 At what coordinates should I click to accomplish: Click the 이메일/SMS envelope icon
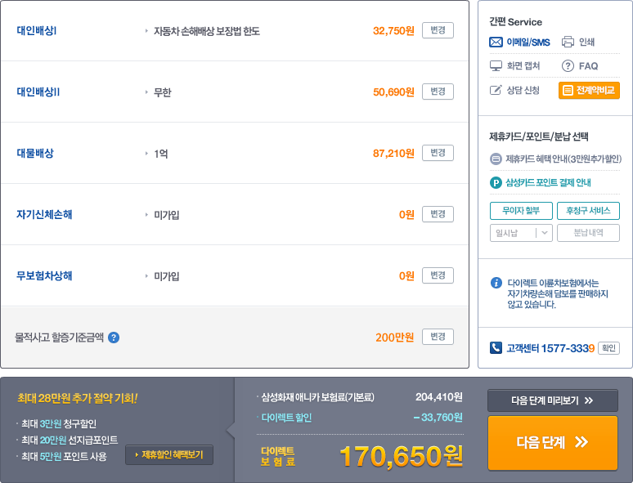coord(496,42)
